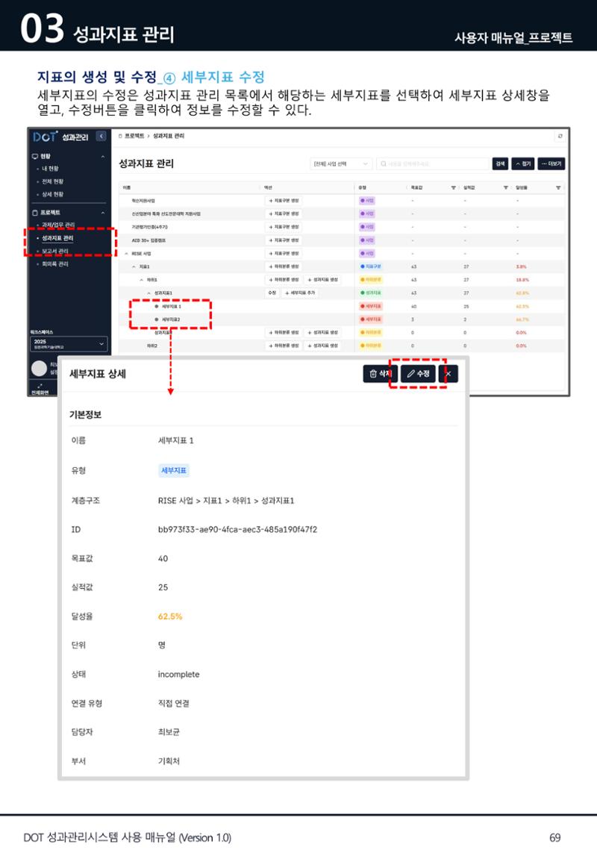Image resolution: width=597 pixels, height=862 pixels.
Task: Click the 접기 collapse button
Action: click(523, 164)
